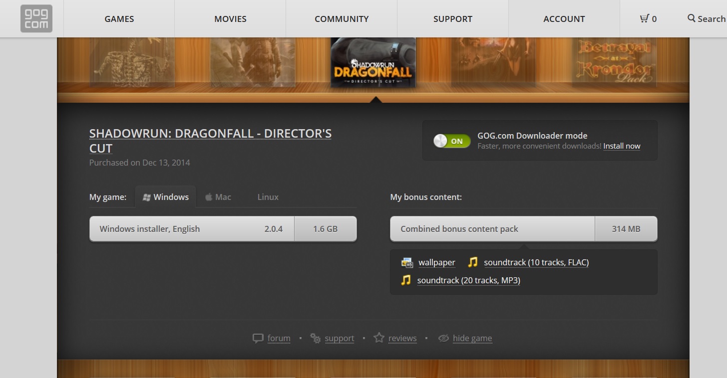Open the Shadowrun: Dragonfall - Director's Cut title link
The height and width of the screenshot is (378, 727).
coord(210,141)
